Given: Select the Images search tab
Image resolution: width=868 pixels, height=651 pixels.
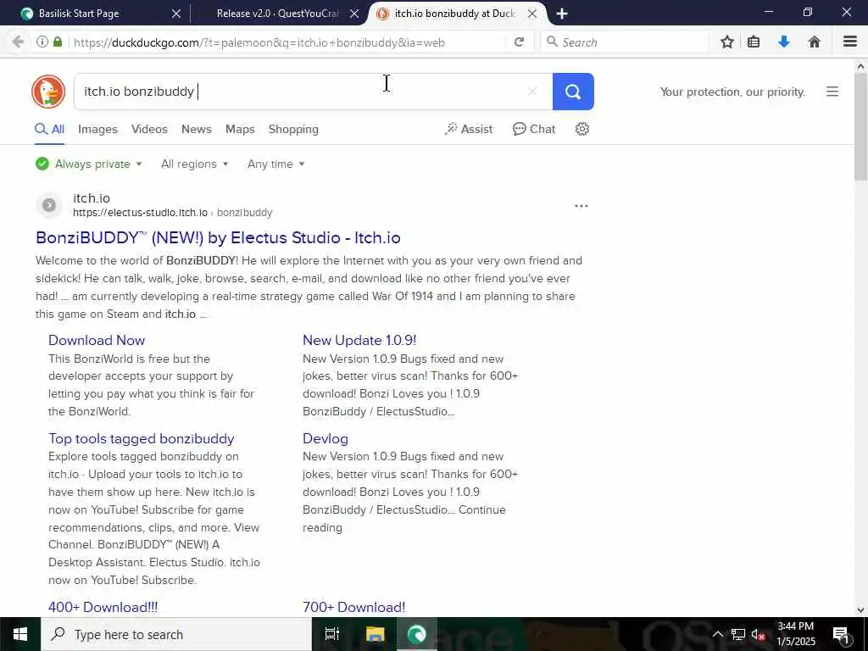Looking at the screenshot, I should (x=98, y=129).
